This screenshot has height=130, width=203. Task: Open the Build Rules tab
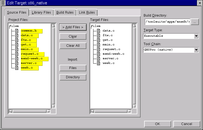pos(65,13)
